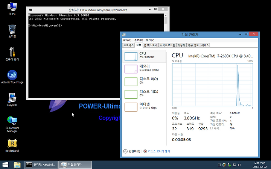Image resolution: width=271 pixels, height=169 pixels.
Task: Click the CPU usage graph
Action: [x=213, y=84]
